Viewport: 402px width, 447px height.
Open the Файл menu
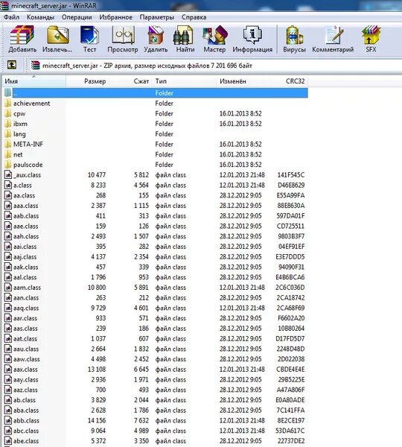(11, 17)
